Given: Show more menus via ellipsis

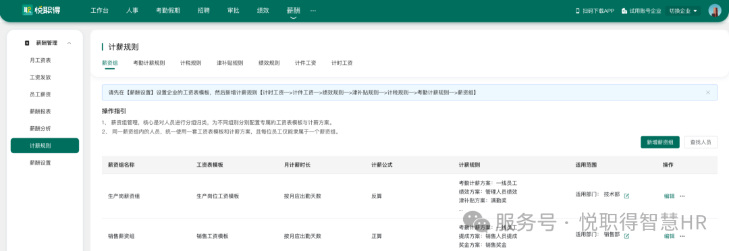Looking at the screenshot, I should (313, 10).
